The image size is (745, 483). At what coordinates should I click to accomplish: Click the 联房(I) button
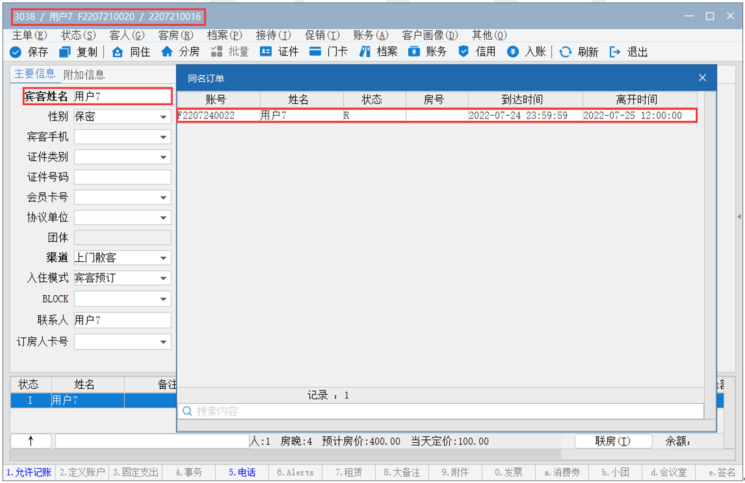click(x=613, y=441)
